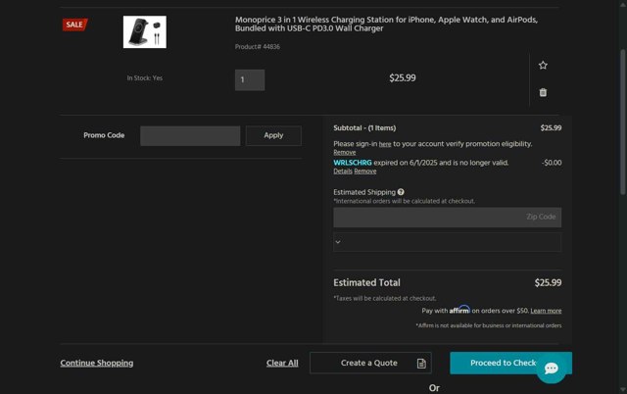This screenshot has width=627, height=394.
Task: Edit the quantity field showing 1
Action: coord(250,80)
